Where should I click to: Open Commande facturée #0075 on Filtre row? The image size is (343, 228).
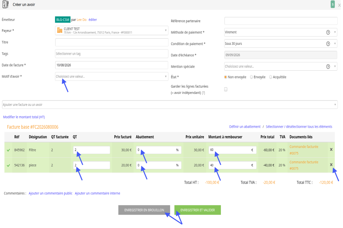point(304,150)
